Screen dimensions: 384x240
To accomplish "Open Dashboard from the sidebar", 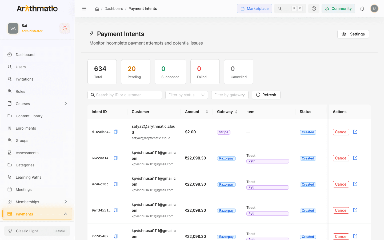I will 37,55.
